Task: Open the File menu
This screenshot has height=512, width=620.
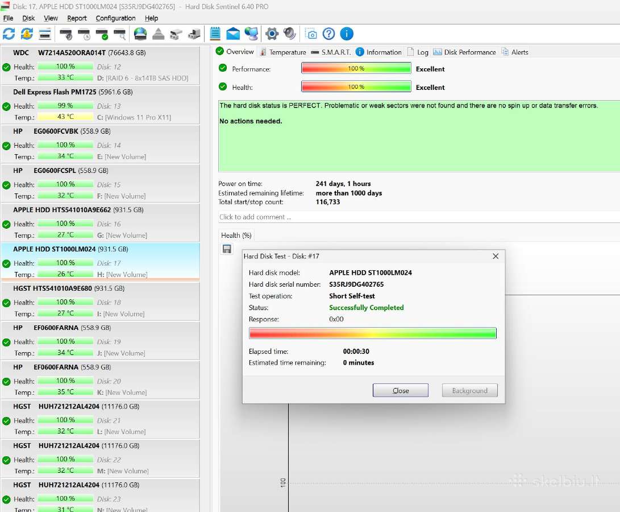Action: [x=8, y=18]
